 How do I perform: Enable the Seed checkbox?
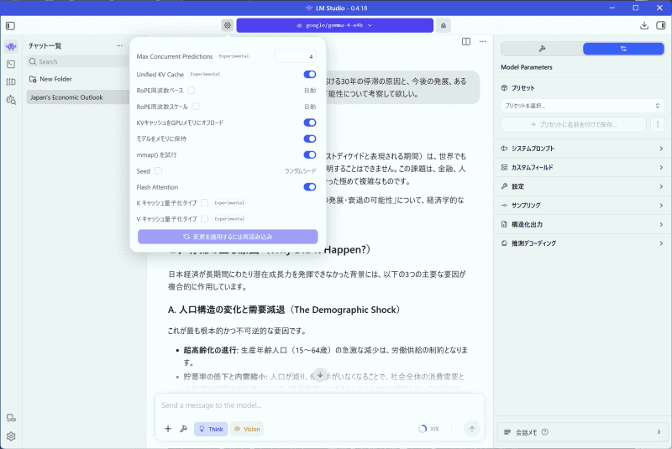[158, 170]
